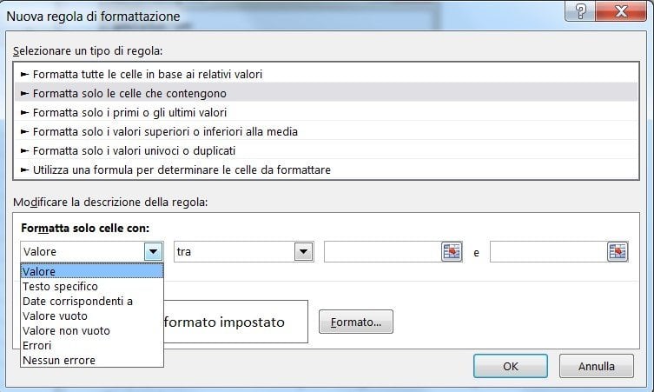Click the first range selector icon
654x392 pixels.
(452, 252)
